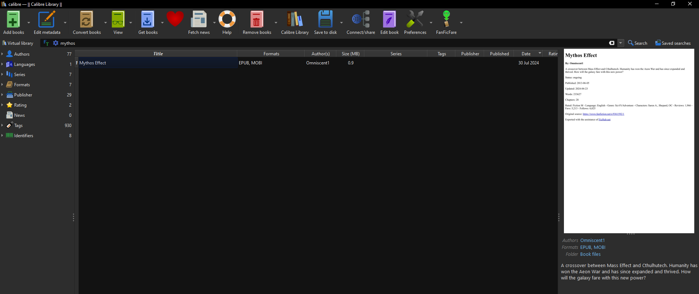This screenshot has height=294, width=699.
Task: Expand the Publisher category in tag browser
Action: (2, 95)
